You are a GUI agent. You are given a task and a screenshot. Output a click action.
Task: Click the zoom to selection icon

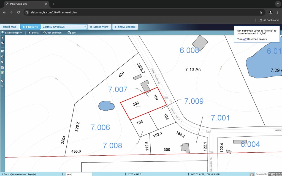point(2,73)
